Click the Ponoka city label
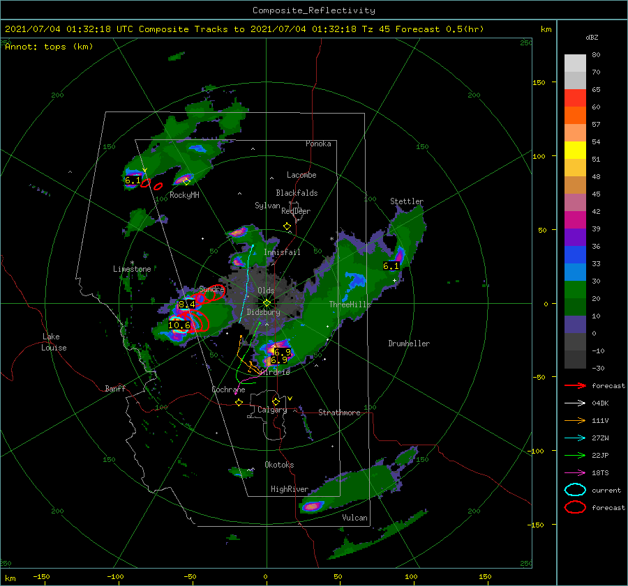 (318, 144)
